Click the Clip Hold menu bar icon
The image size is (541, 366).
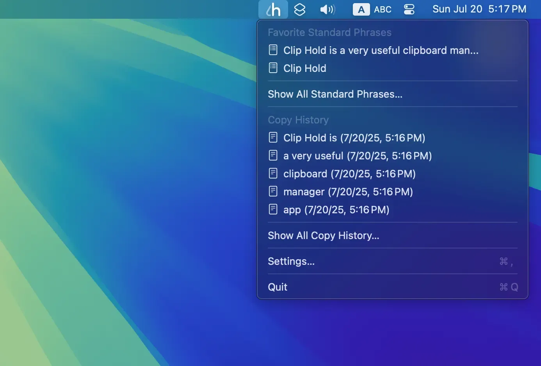click(273, 9)
